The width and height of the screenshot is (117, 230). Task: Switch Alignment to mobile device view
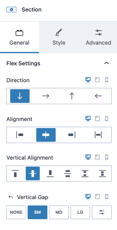point(107,119)
